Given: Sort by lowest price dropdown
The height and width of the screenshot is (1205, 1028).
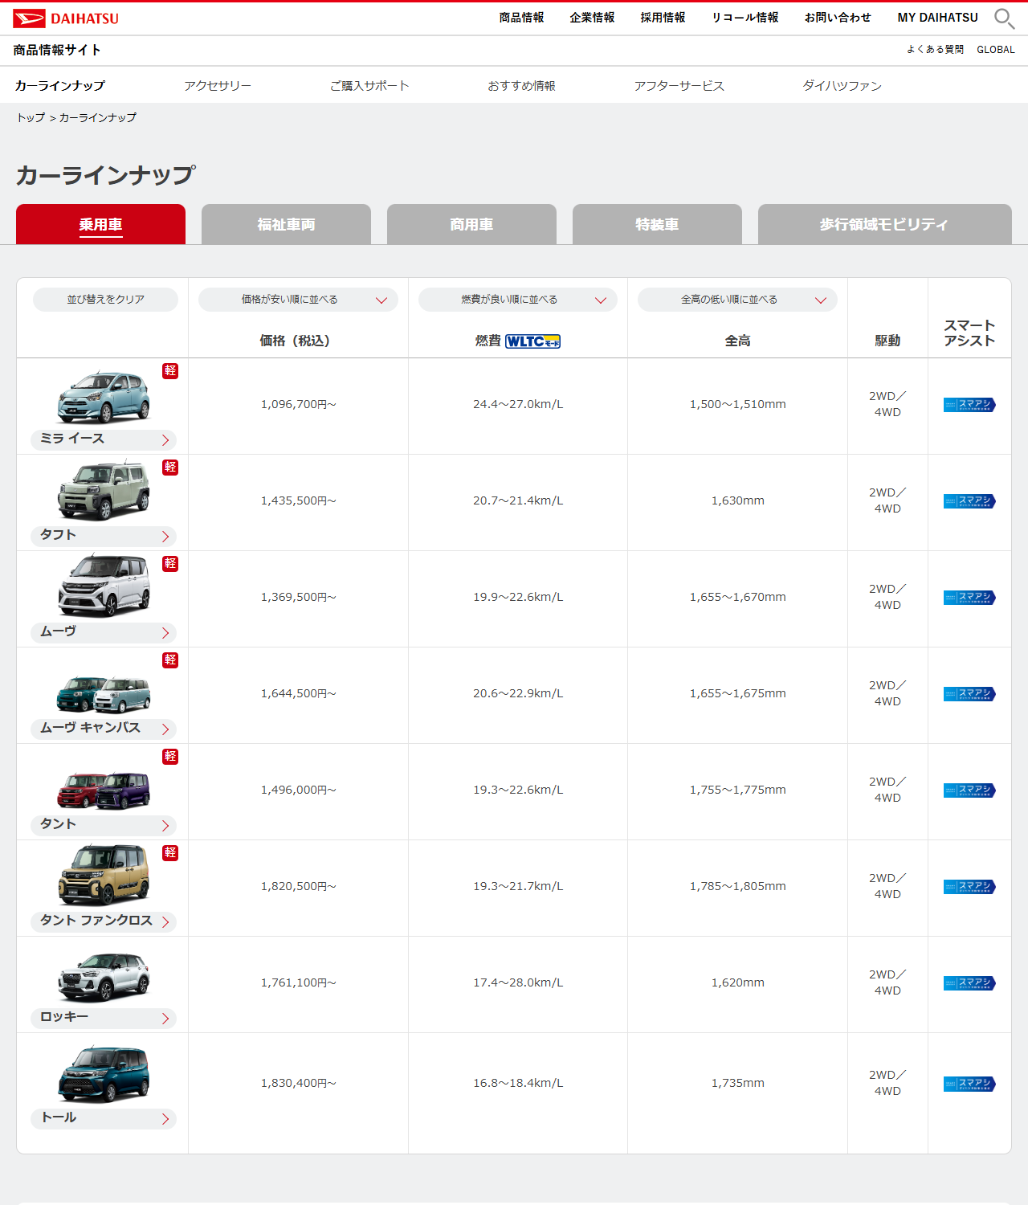Looking at the screenshot, I should coord(298,300).
